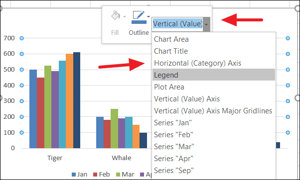Click the Outline pen icon
Image resolution: width=300 pixels, height=180 pixels.
point(139,17)
